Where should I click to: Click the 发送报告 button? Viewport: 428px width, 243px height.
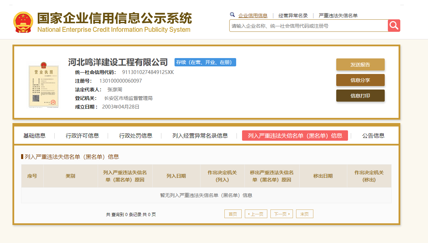point(360,65)
